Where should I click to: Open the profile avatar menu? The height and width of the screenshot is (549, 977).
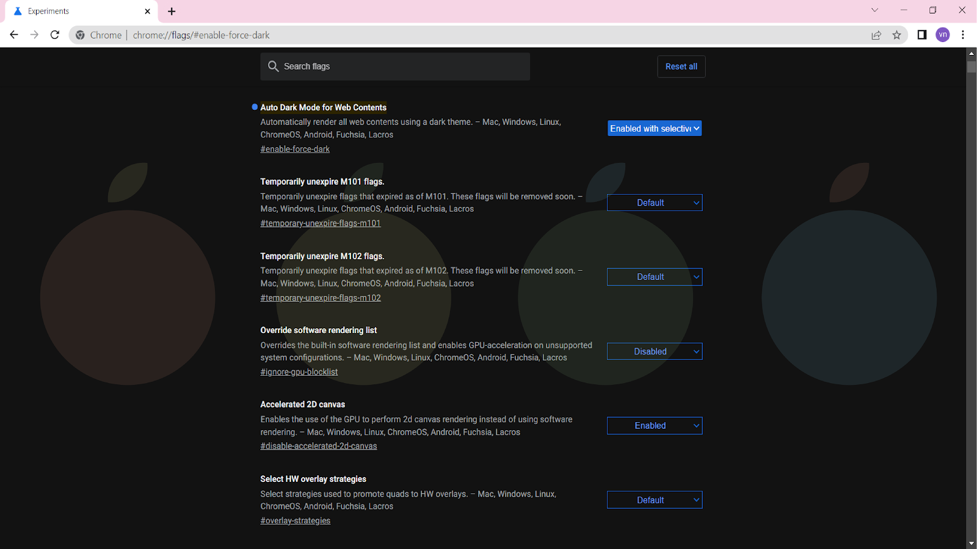943,35
